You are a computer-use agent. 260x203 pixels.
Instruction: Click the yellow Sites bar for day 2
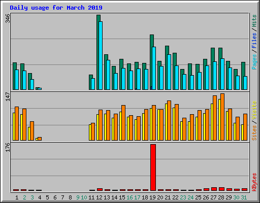[21, 127]
